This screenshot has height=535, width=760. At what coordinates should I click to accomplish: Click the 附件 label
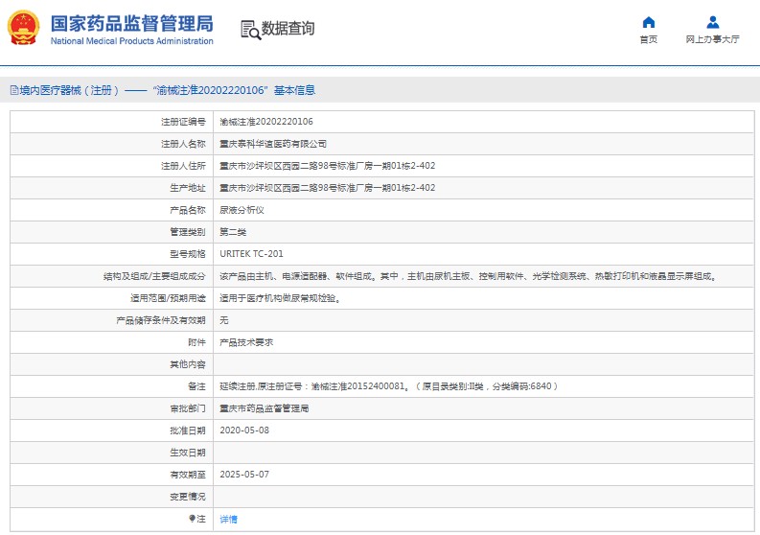[196, 342]
